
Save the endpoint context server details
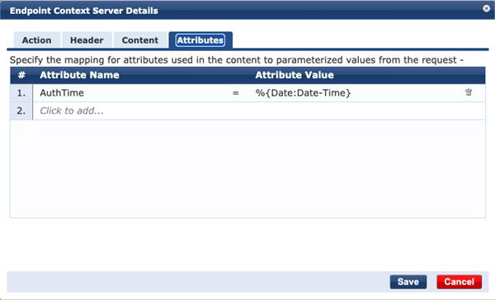click(x=408, y=282)
